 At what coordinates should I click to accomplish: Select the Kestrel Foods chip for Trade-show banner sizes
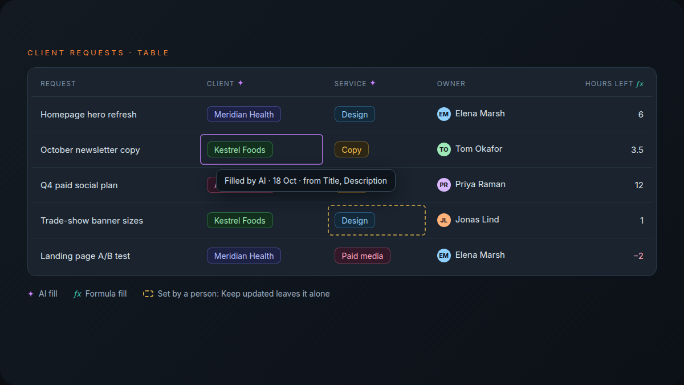tap(240, 220)
